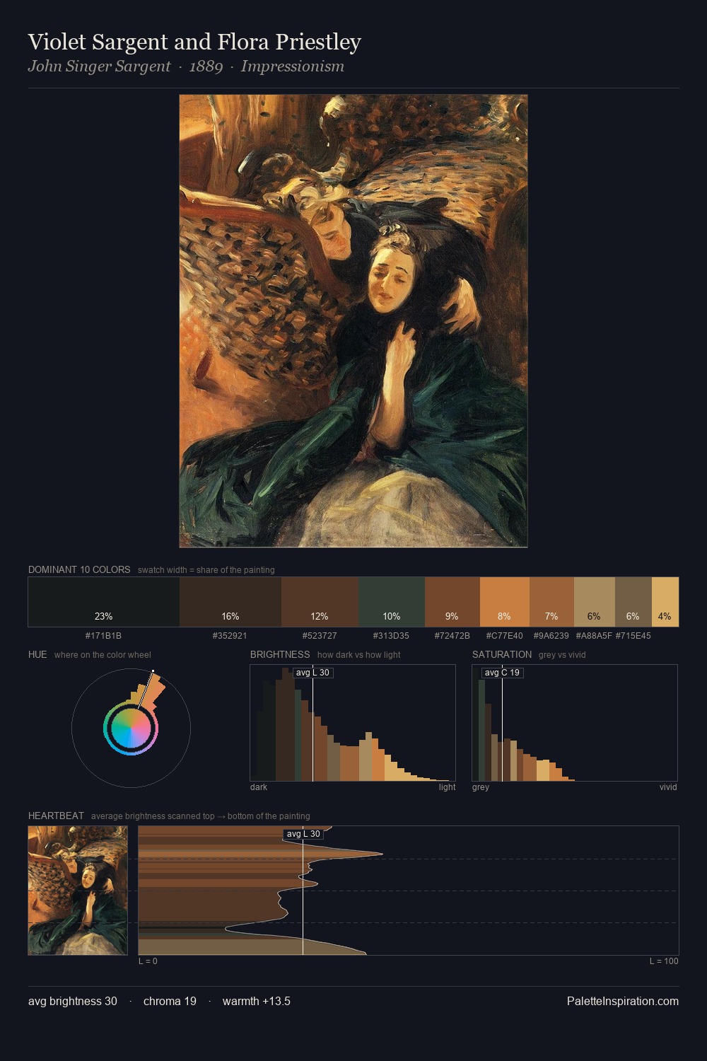Click the 'avg C 19' saturation label
The image size is (707, 1061).
point(502,673)
